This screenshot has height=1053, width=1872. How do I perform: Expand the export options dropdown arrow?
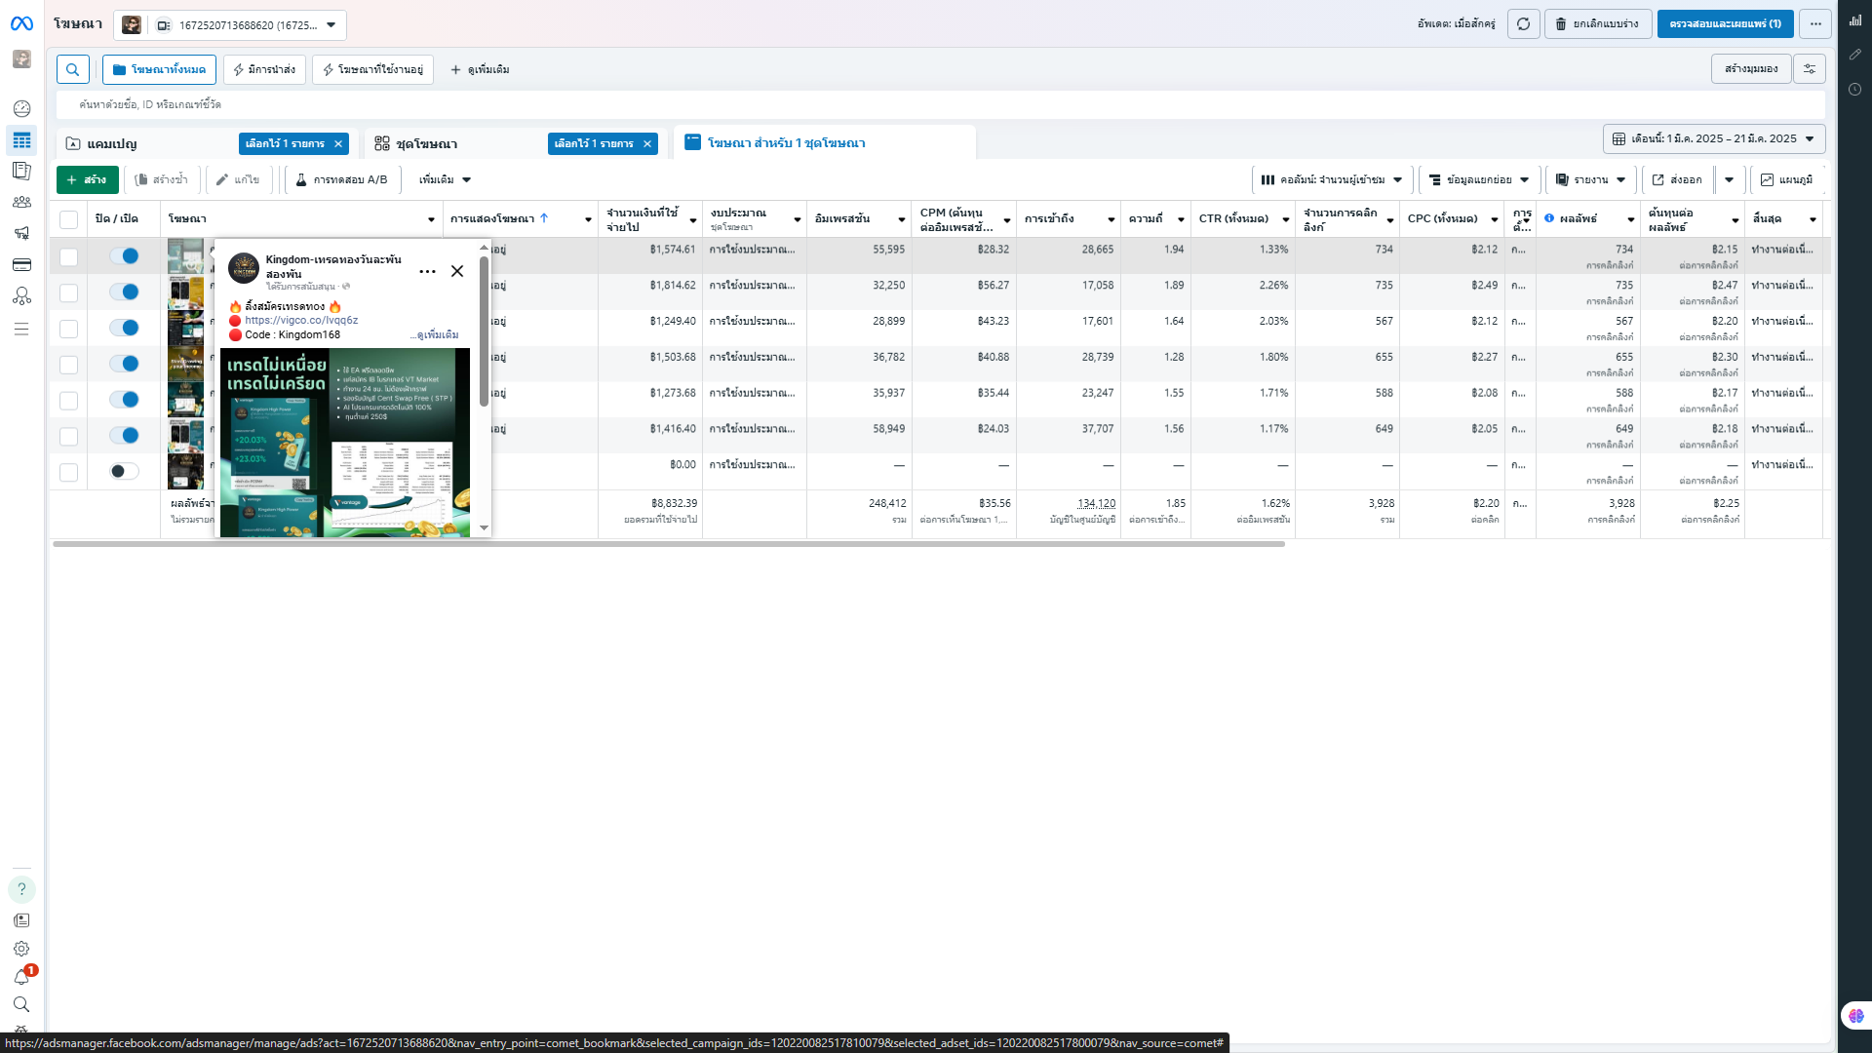(x=1730, y=179)
